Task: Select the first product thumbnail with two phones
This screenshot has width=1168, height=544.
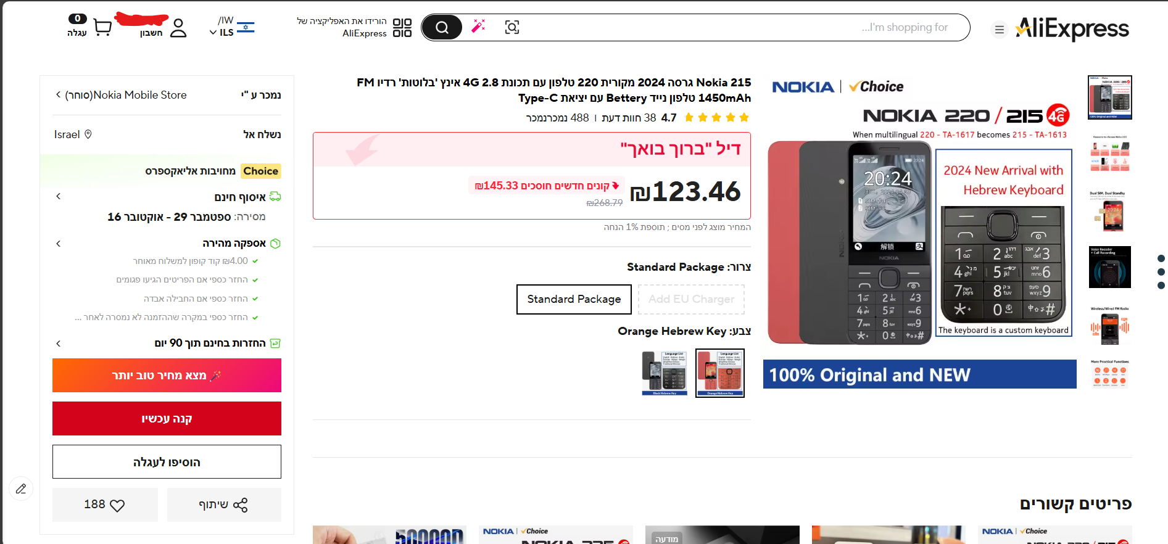Action: [1110, 97]
